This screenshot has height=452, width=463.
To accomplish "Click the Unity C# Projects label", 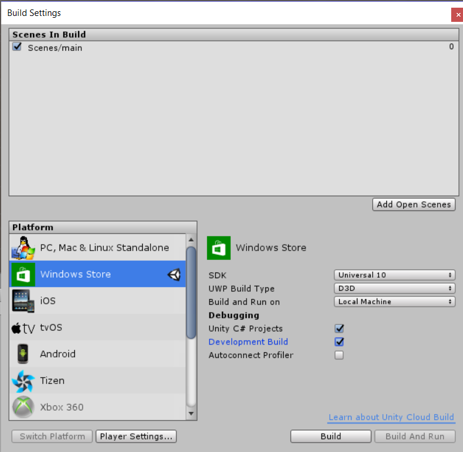I will (245, 329).
